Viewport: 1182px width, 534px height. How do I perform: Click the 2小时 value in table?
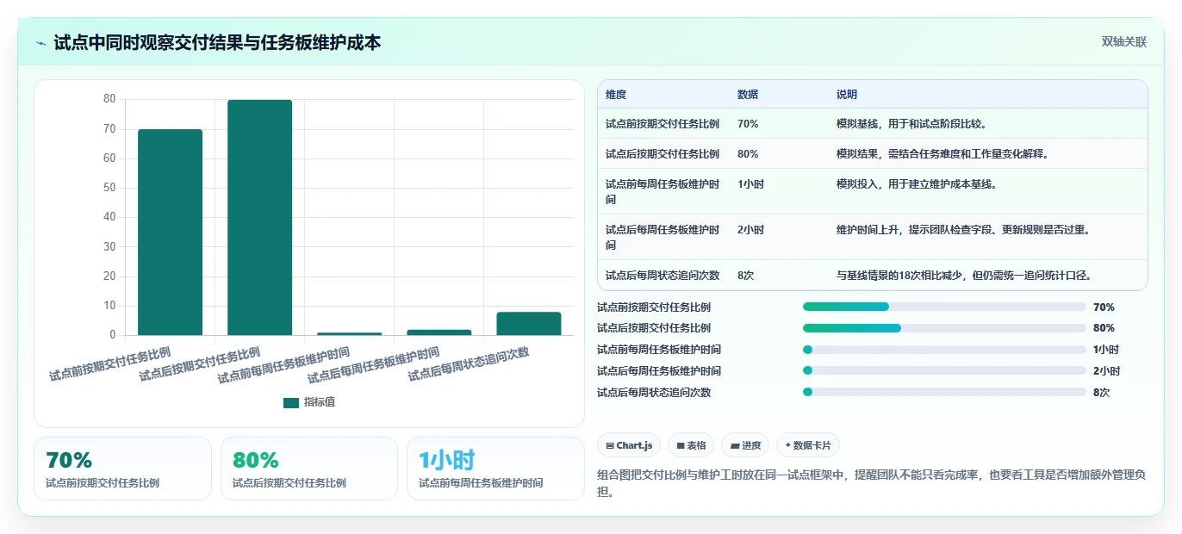(x=750, y=230)
